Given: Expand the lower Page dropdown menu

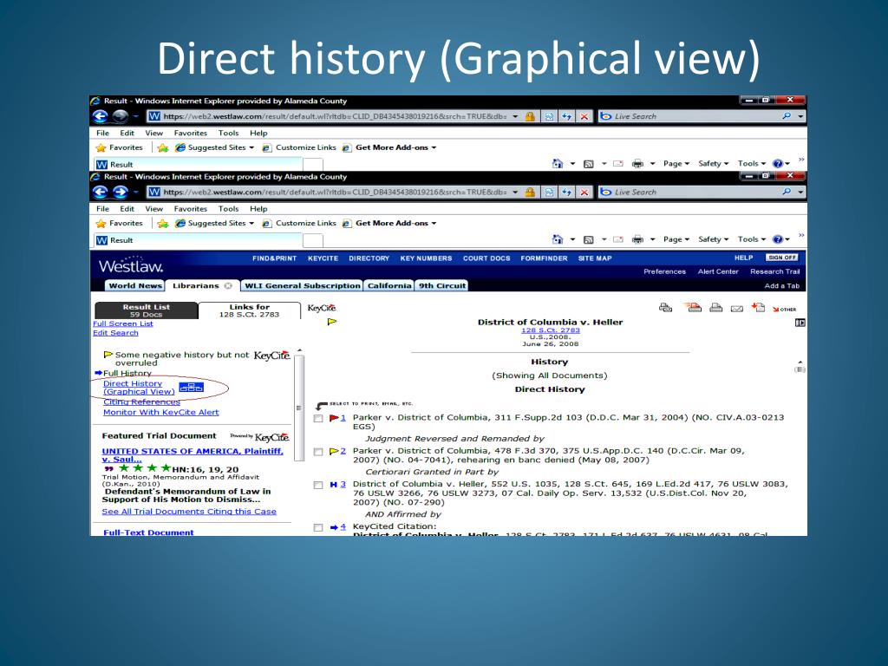Looking at the screenshot, I should [x=676, y=239].
